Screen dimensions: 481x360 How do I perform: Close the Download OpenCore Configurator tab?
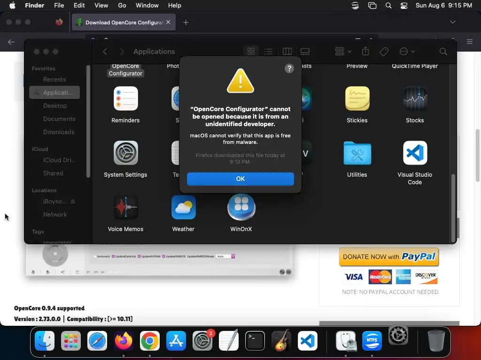[168, 22]
